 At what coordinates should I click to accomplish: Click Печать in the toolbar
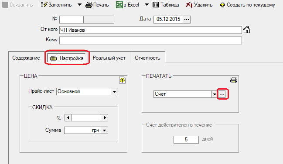[97, 5]
